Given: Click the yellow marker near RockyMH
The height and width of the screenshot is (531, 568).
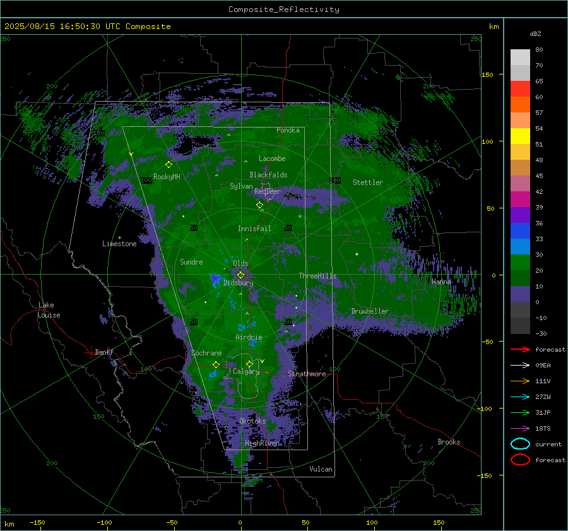Looking at the screenshot, I should pyautogui.click(x=169, y=165).
